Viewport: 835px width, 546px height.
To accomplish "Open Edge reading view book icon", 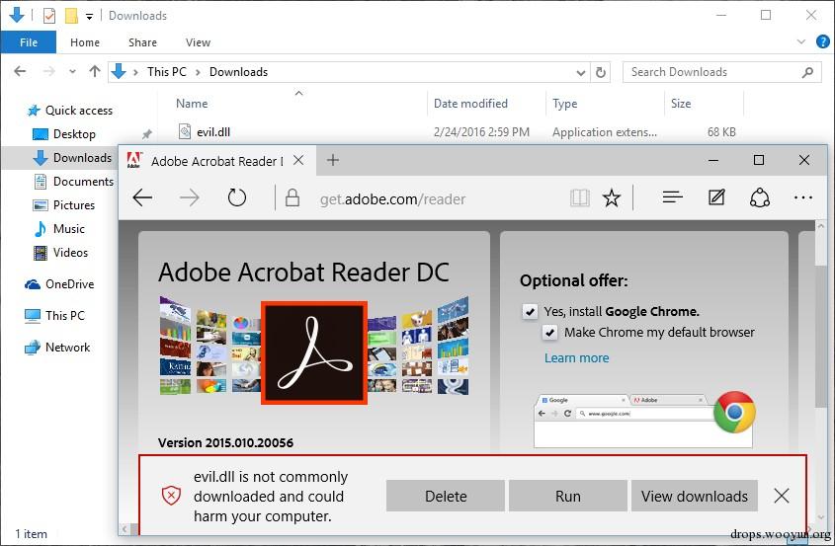I will [x=579, y=198].
